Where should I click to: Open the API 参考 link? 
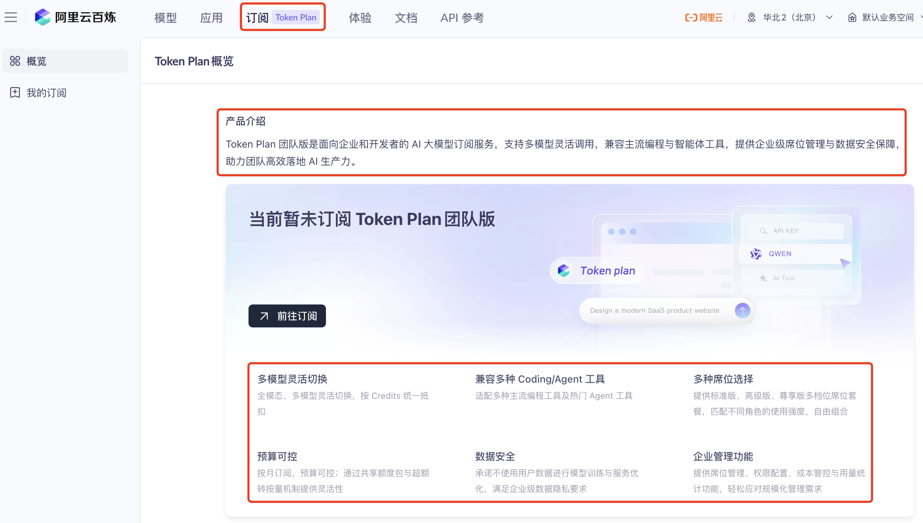tap(462, 17)
